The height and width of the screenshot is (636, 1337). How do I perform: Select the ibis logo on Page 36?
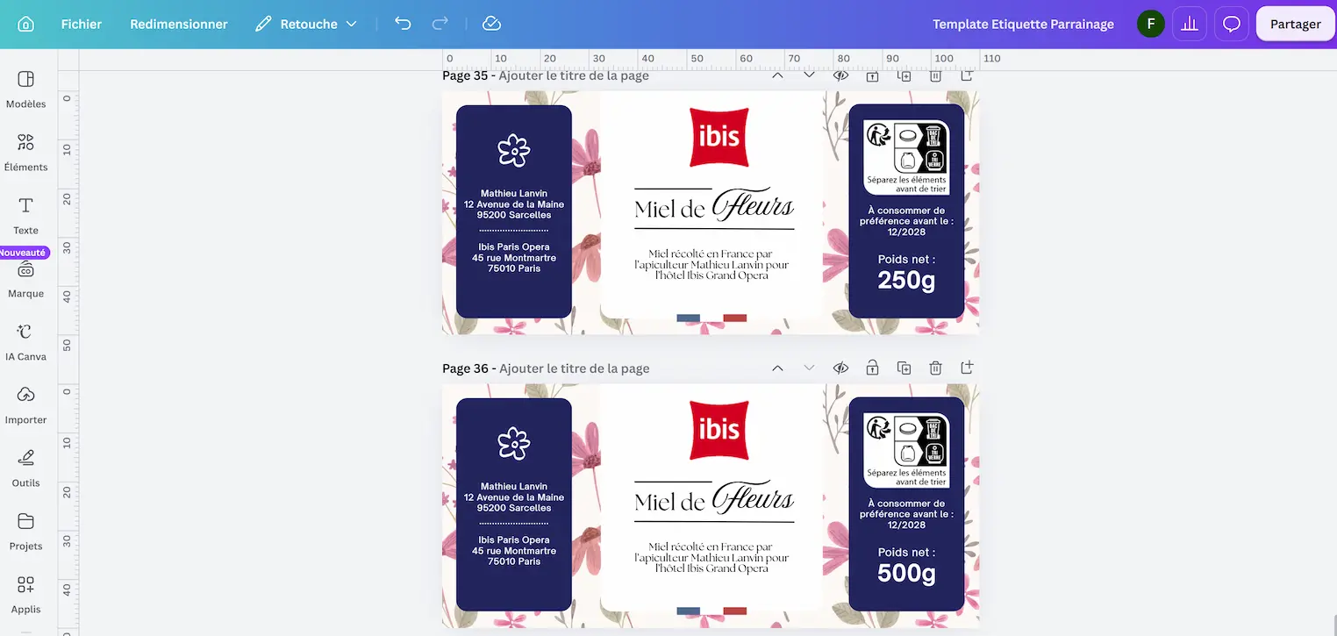tap(719, 430)
